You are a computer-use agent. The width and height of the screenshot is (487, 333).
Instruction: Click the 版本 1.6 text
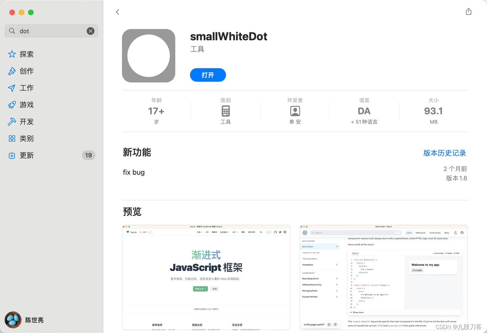coord(457,178)
